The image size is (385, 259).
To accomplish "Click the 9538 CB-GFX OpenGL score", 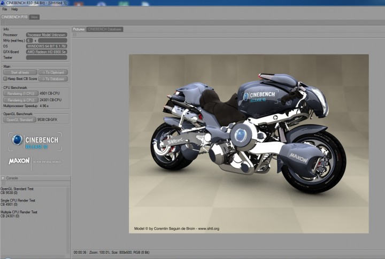I will pos(47,120).
